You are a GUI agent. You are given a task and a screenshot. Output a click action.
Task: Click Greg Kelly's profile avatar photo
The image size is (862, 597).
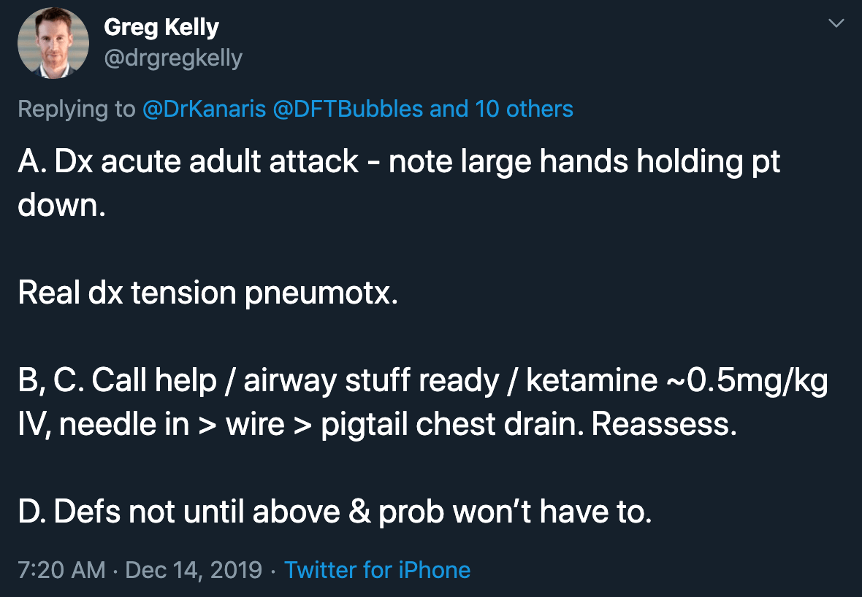pos(53,45)
